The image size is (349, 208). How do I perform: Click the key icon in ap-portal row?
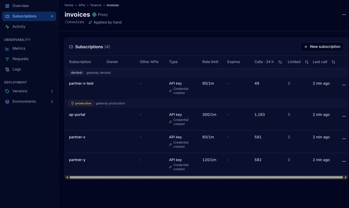(x=171, y=122)
